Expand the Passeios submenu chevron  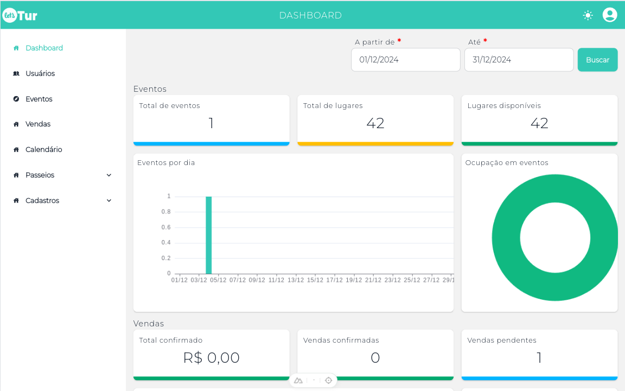point(109,175)
